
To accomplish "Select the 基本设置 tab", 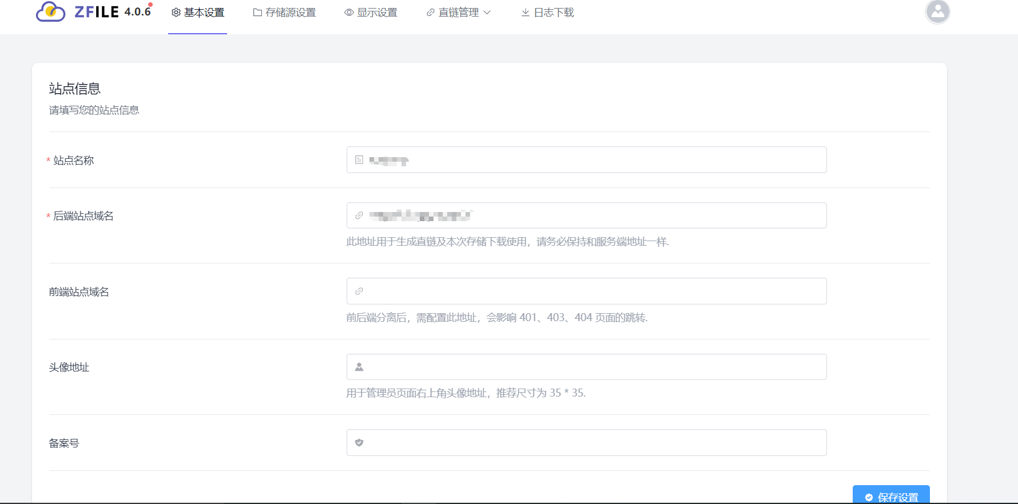I will point(204,13).
